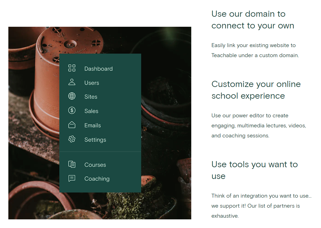Viewport: 321px width, 228px height.
Task: Click the Courses documents icon
Action: click(x=72, y=164)
